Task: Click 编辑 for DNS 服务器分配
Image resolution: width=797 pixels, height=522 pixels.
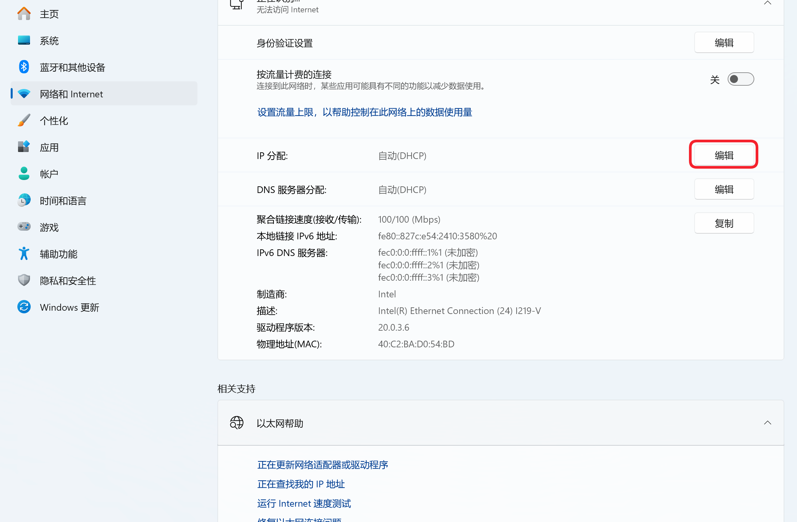Action: coord(724,189)
